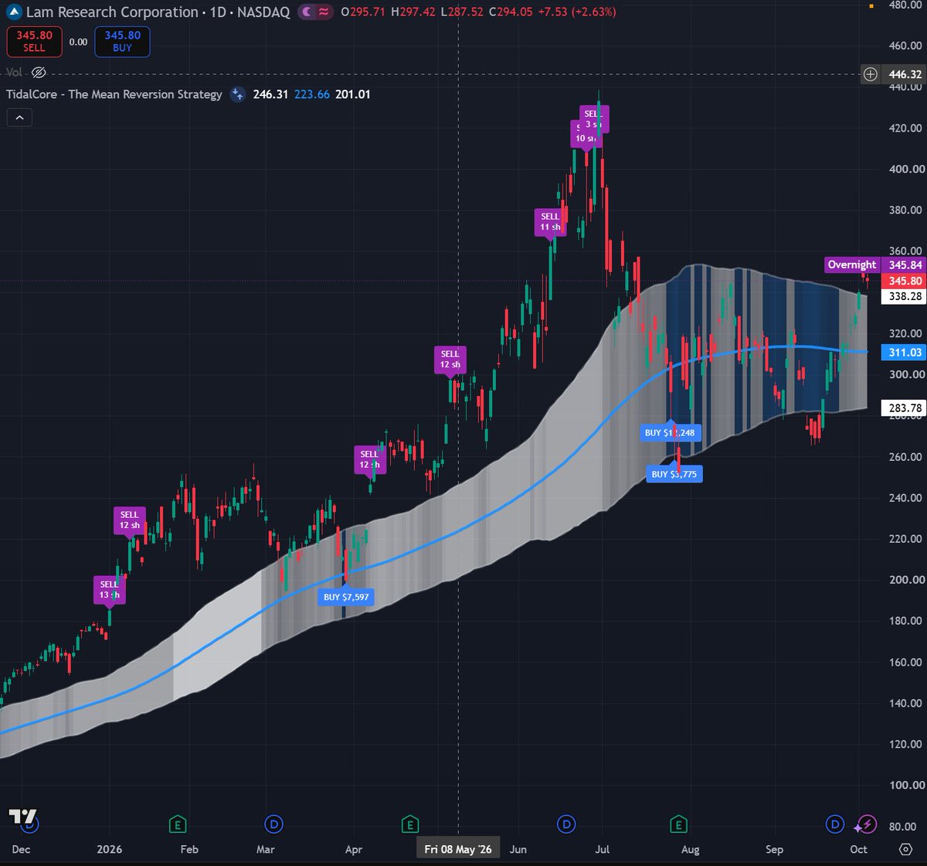Show the hidden Vol indicator via eye icon
Viewport: 927px width, 866px height.
[39, 72]
